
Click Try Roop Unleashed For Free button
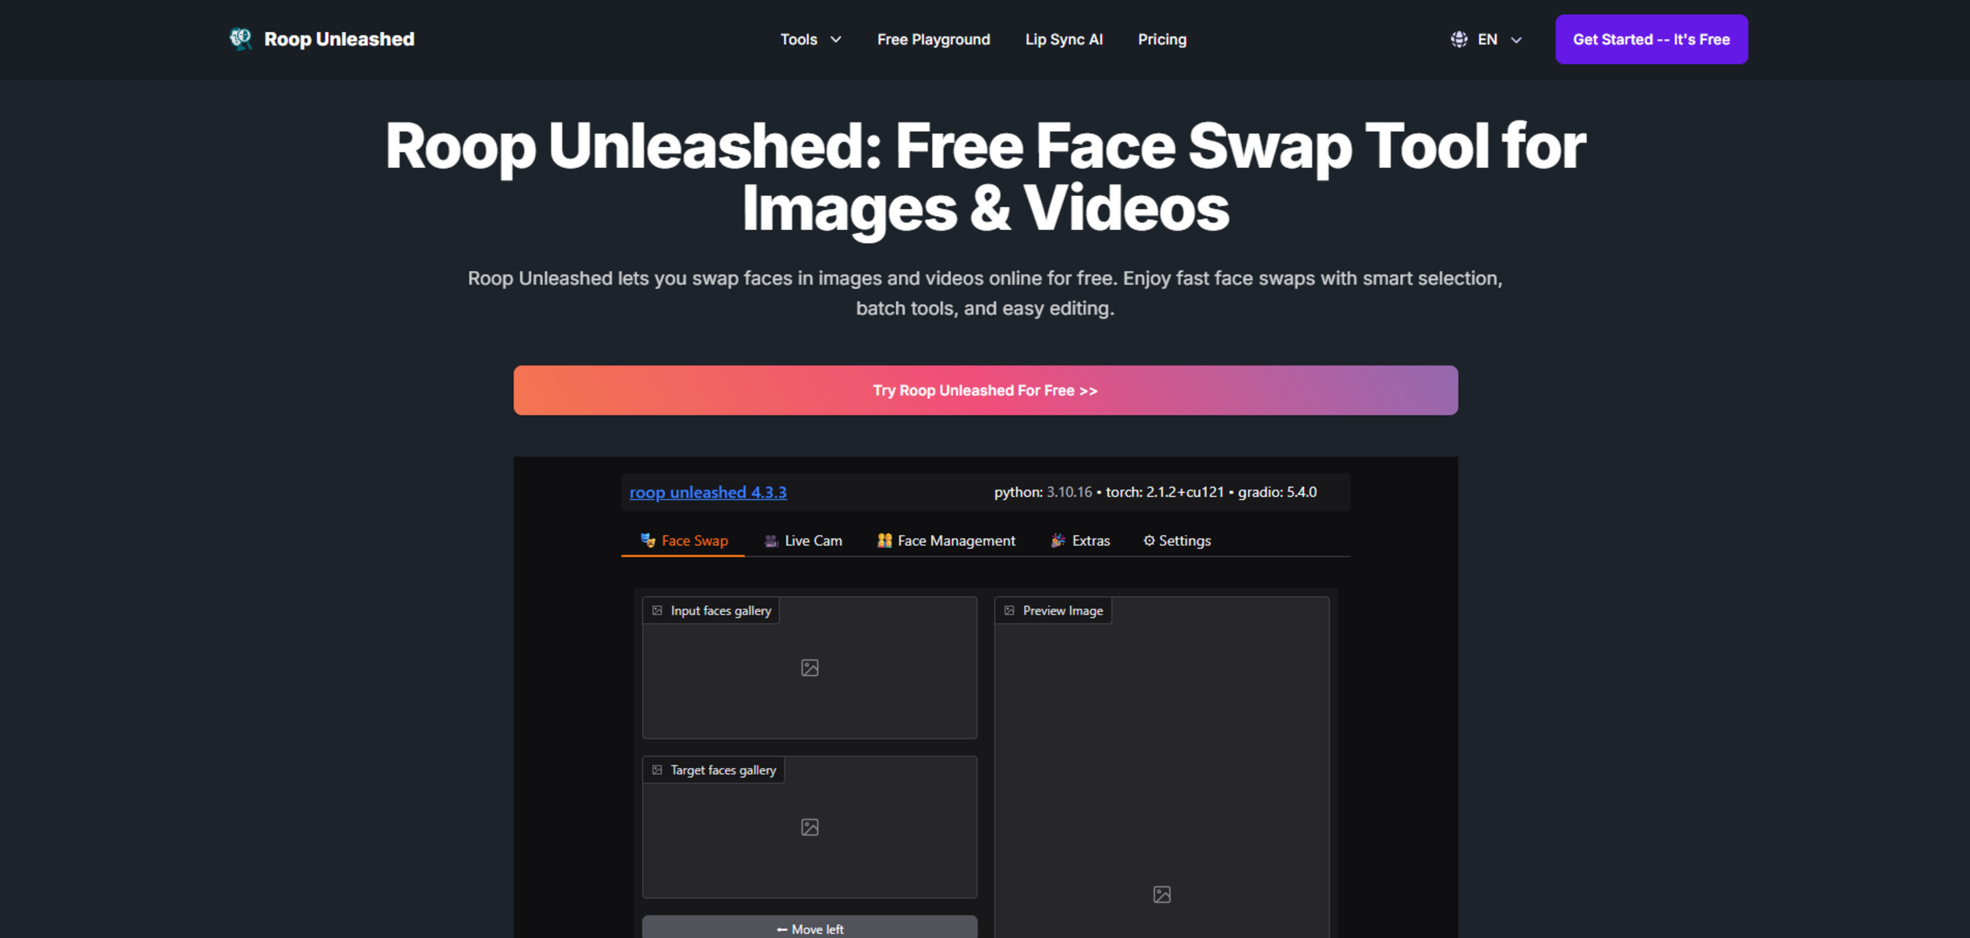(985, 390)
